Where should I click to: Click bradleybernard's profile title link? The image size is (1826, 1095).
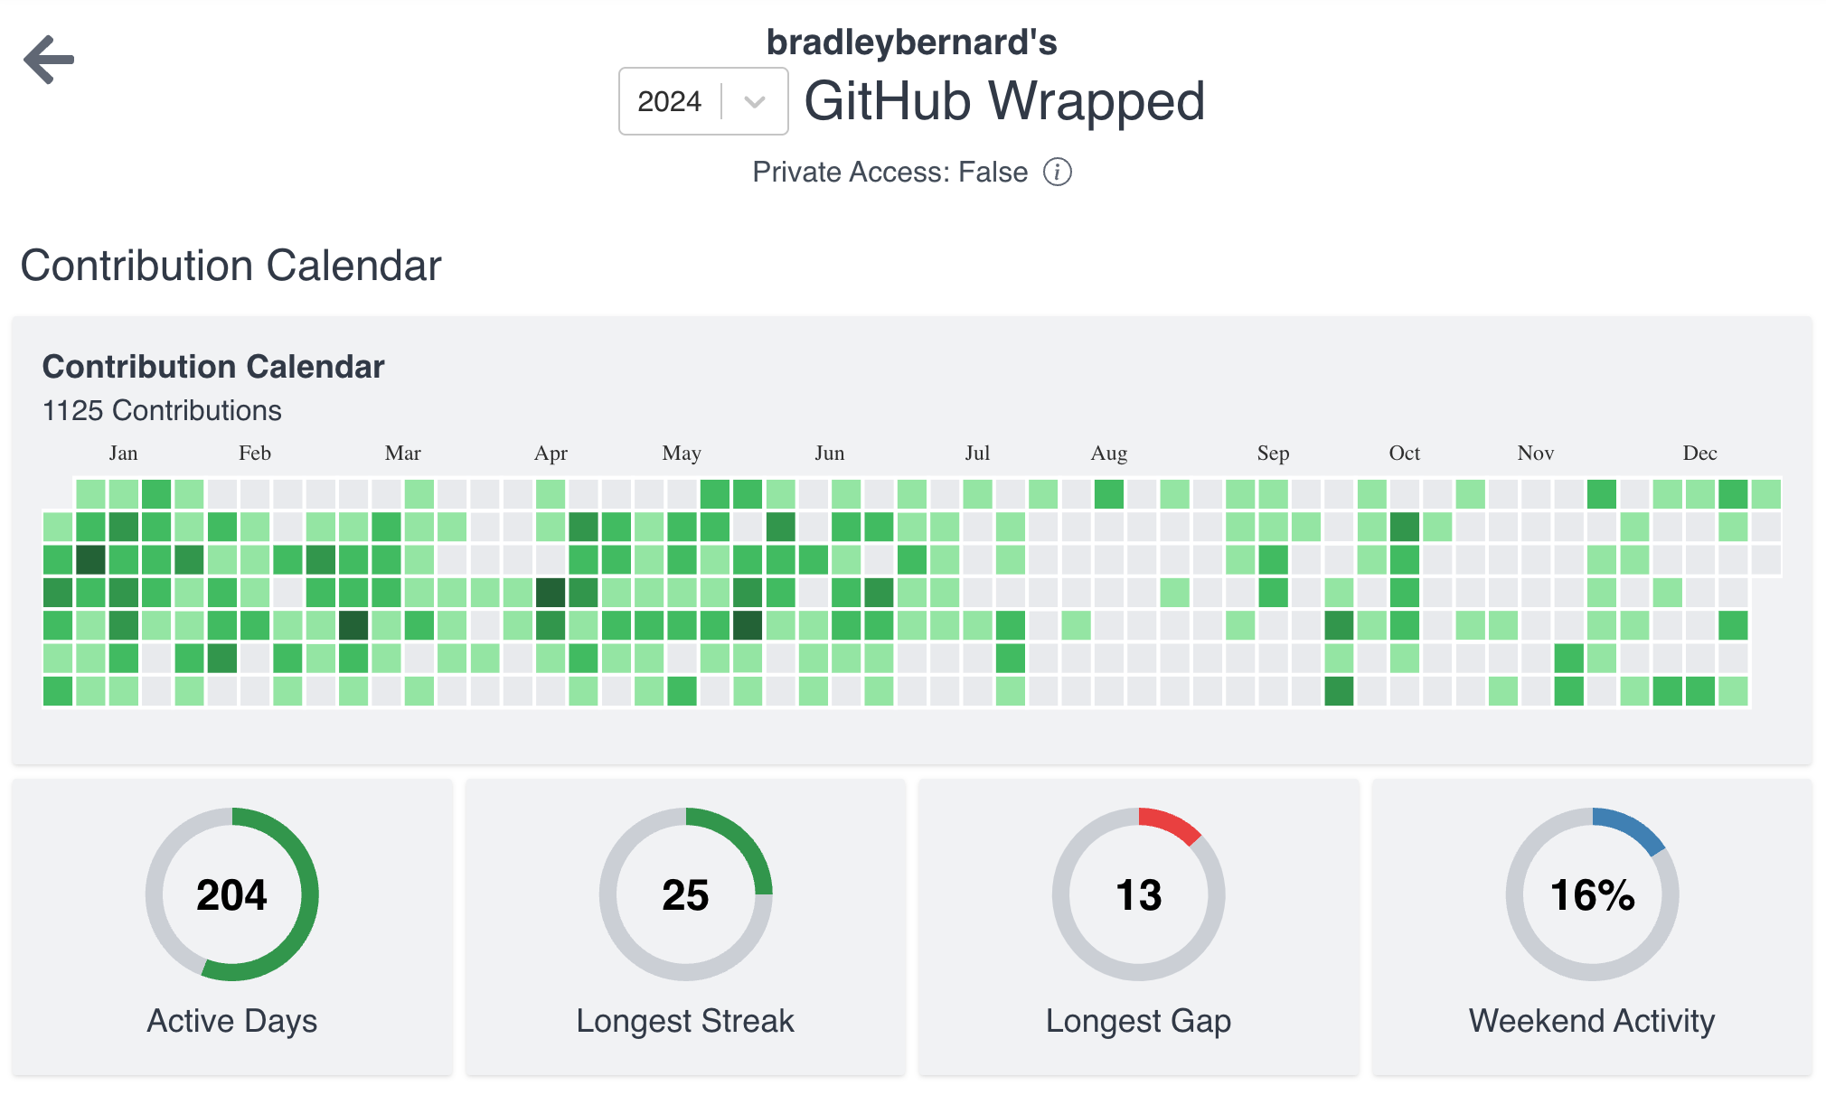913,44
